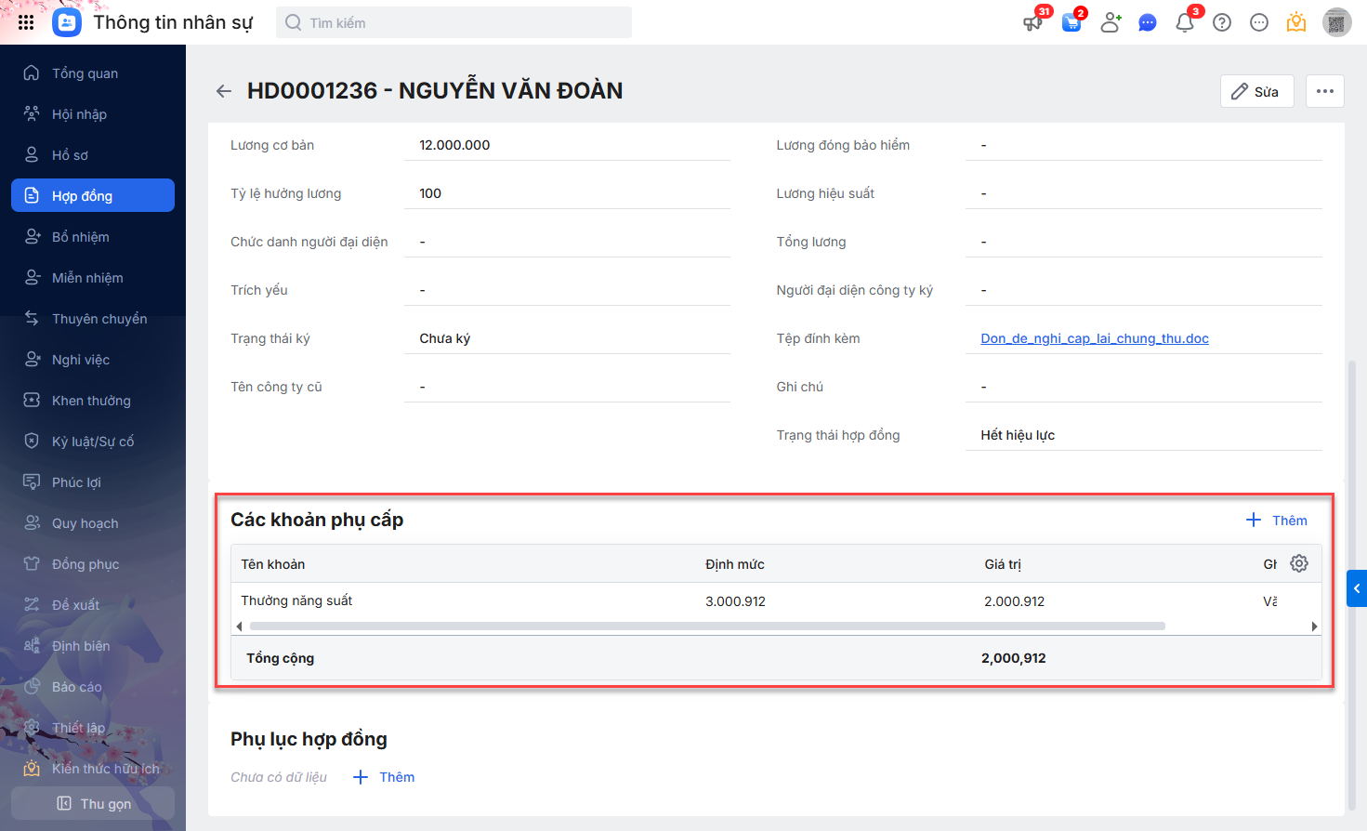
Task: Expand the three-dot more actions menu
Action: [x=1324, y=91]
